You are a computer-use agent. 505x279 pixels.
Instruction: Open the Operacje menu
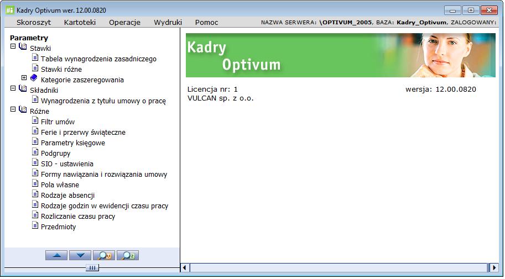[x=124, y=23]
